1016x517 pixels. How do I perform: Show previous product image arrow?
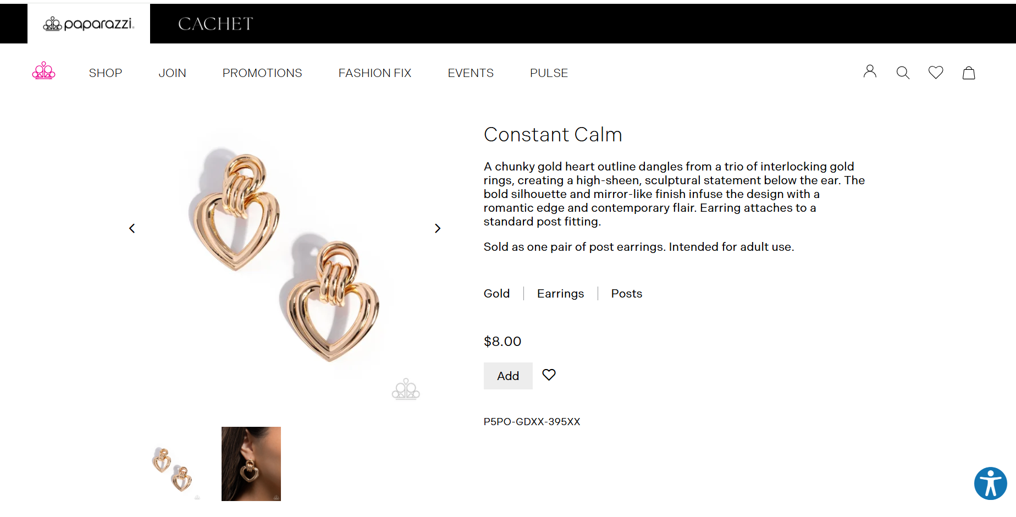tap(132, 228)
